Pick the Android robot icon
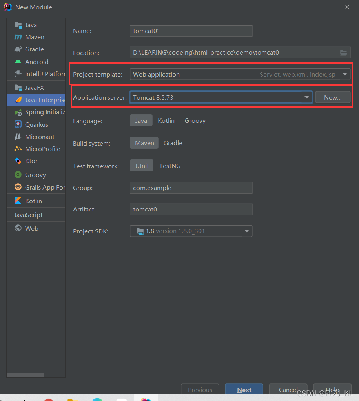The width and height of the screenshot is (359, 401). [x=18, y=62]
